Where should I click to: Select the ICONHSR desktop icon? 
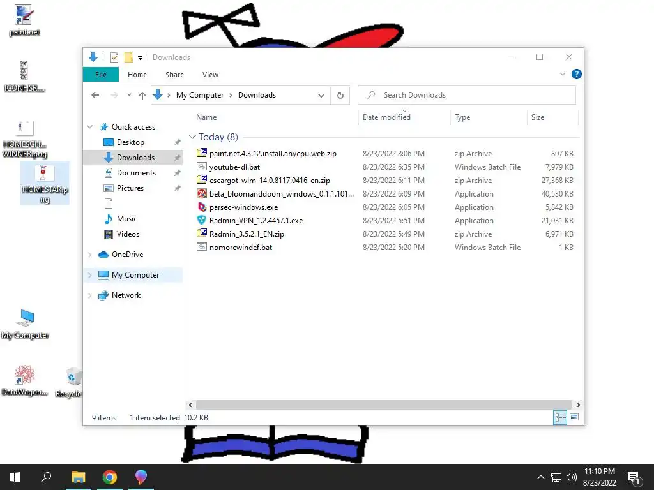tap(24, 77)
